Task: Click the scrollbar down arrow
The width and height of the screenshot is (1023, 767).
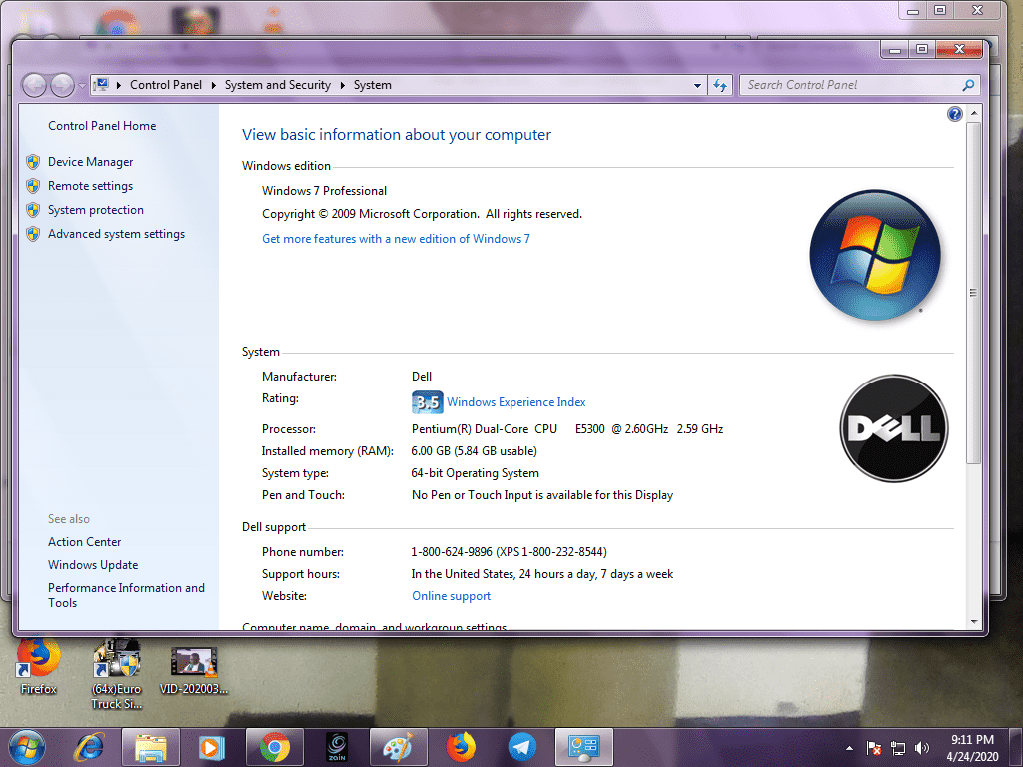Action: (974, 622)
